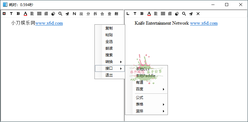The image size is (248, 122).
Task: Click the magnifier search icon in left toolbar
Action: (60, 13)
